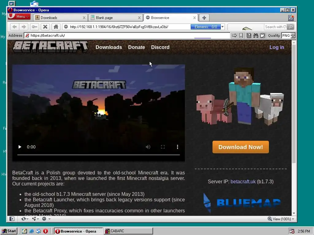Go forward with the forward arrow
Image resolution: width=314 pixels, height=235 pixels.
[24, 27]
